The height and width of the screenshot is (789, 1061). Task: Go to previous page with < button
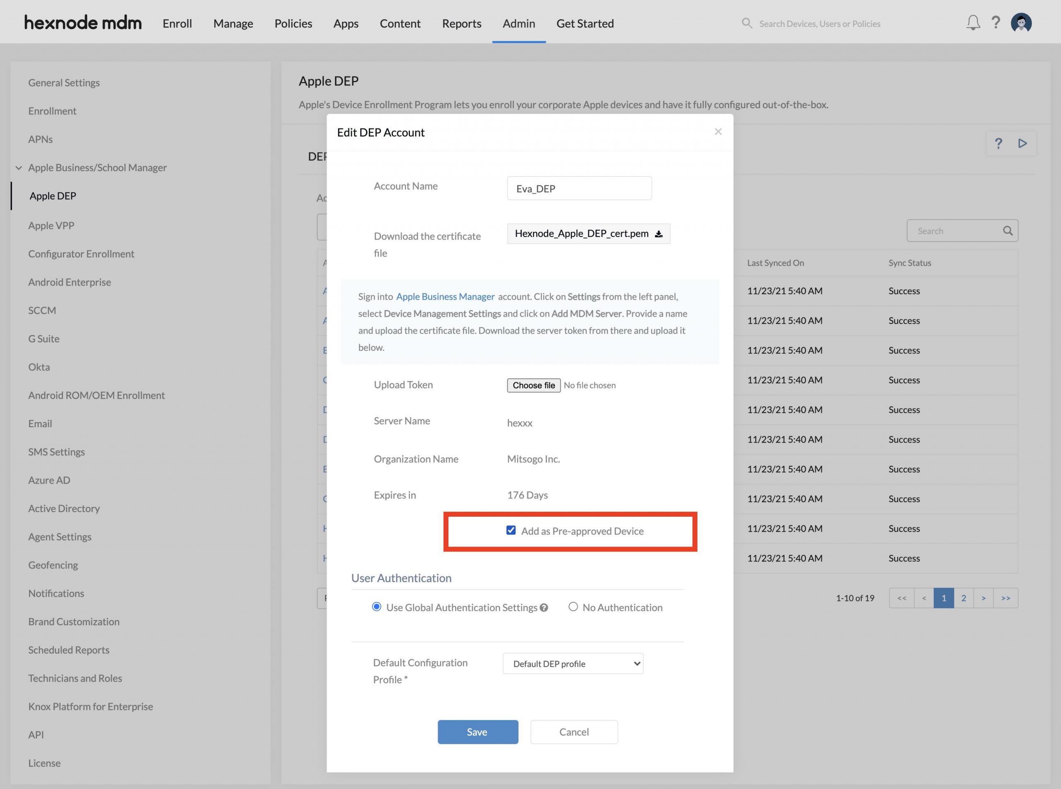[x=924, y=598]
